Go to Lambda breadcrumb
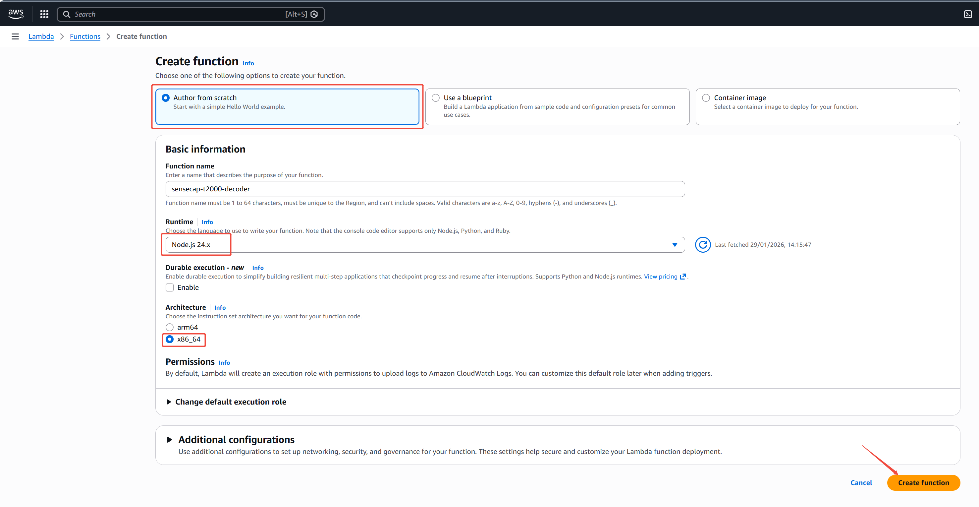 (x=41, y=36)
